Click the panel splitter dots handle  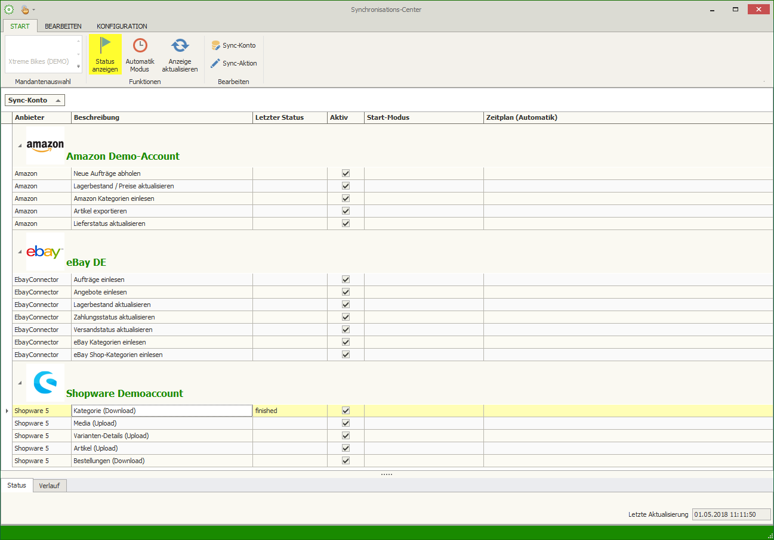tap(387, 474)
